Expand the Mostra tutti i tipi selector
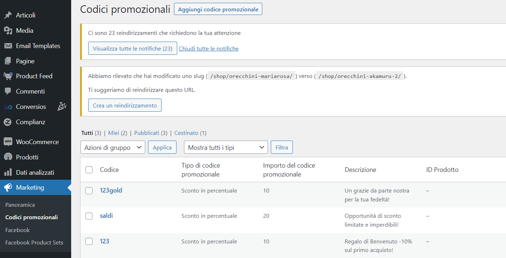Viewport: 506px width, 258px height. [x=226, y=147]
